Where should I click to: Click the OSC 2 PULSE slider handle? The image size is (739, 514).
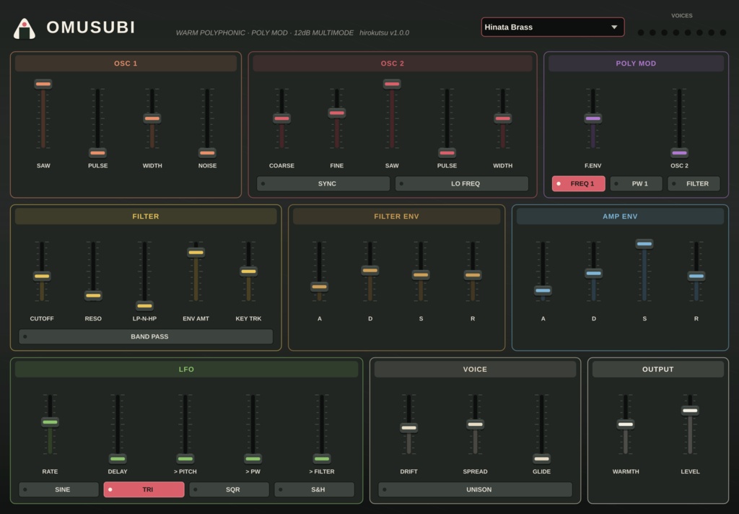pos(447,153)
